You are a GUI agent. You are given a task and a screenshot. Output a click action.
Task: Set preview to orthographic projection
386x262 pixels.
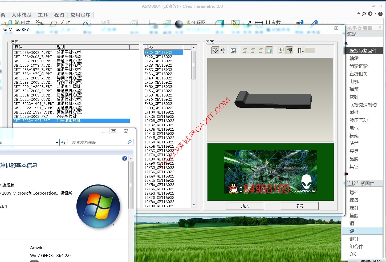(x=281, y=50)
